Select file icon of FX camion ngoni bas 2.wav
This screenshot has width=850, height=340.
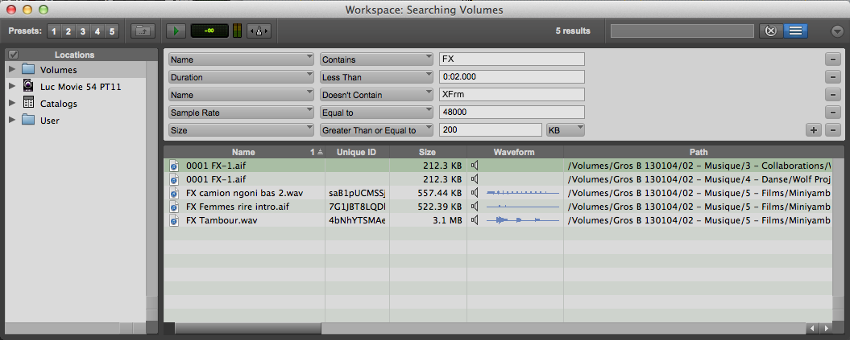(x=174, y=192)
